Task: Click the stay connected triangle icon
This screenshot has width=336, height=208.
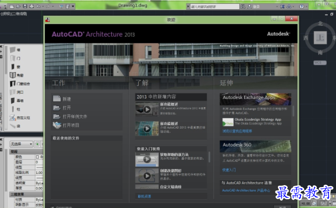Action: (289, 7)
